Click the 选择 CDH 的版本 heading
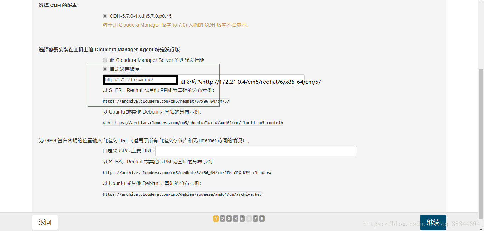The width and height of the screenshot is (484, 231). pyautogui.click(x=58, y=6)
